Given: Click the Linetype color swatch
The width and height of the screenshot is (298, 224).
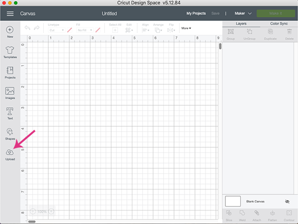Looking at the screenshot, I should click(x=70, y=30).
